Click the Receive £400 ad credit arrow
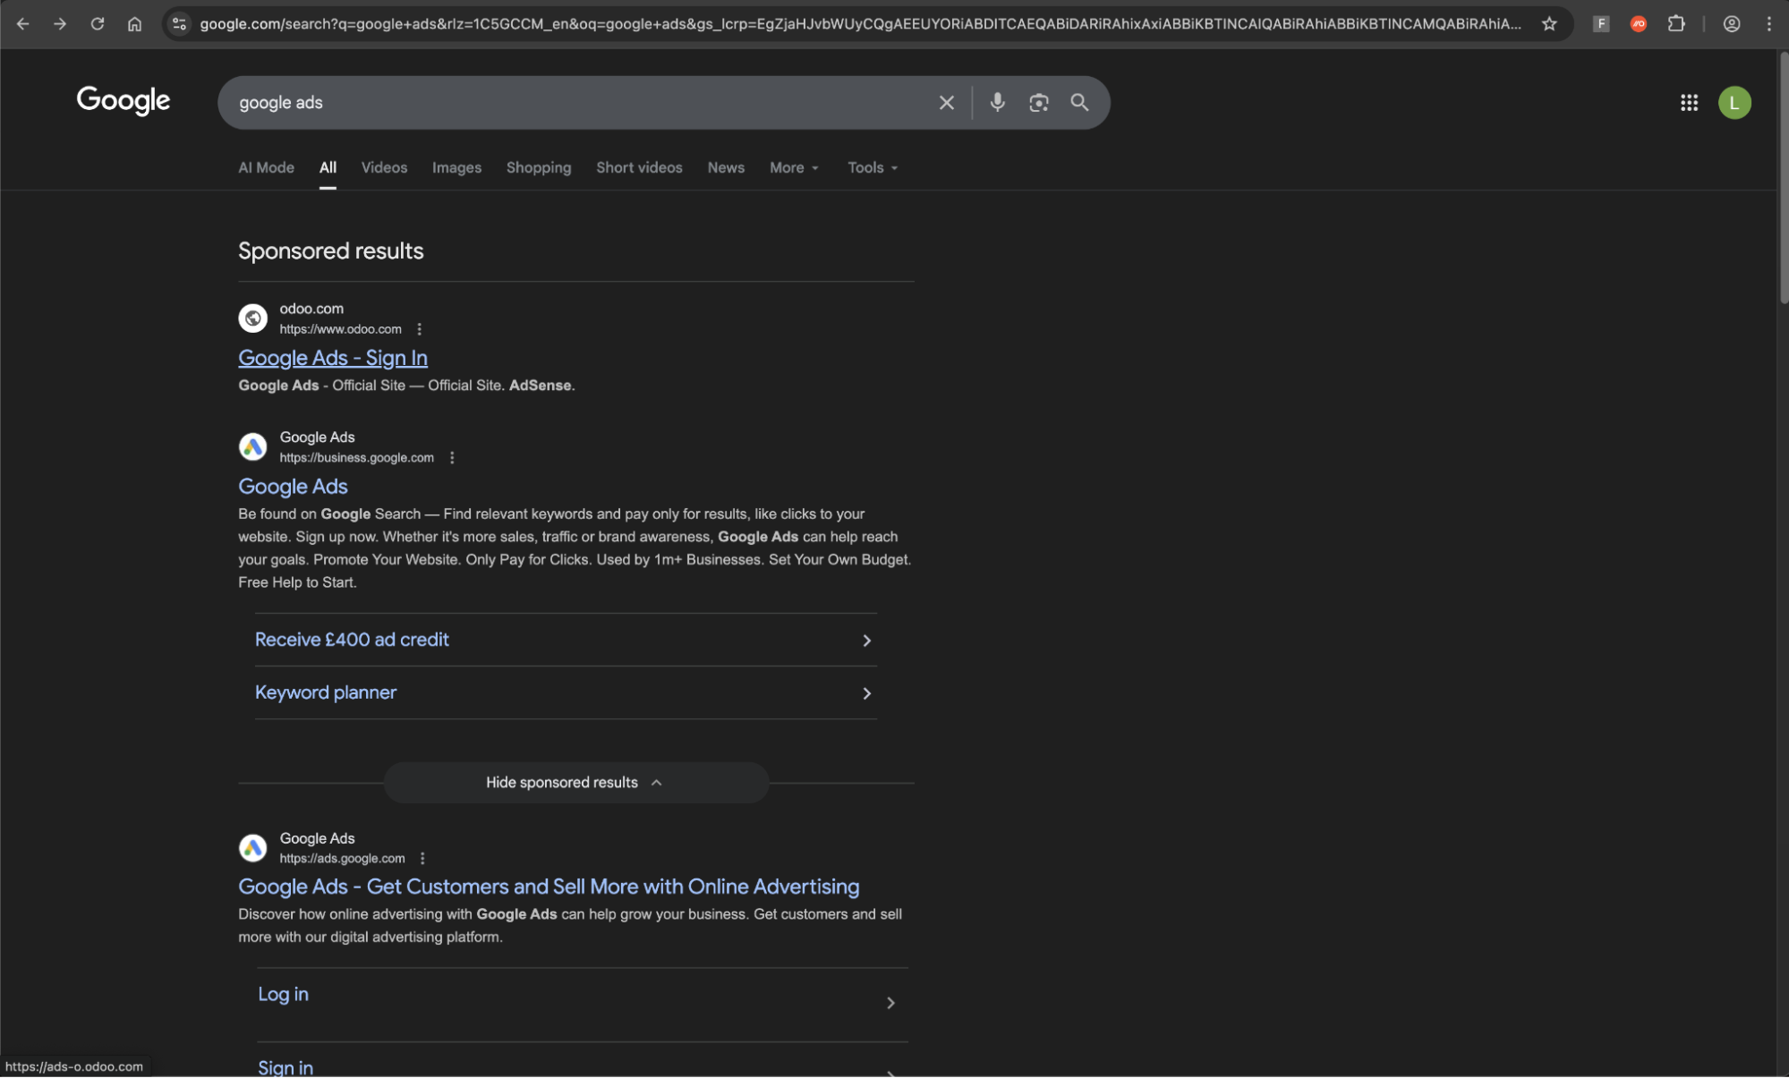Image resolution: width=1789 pixels, height=1078 pixels. coord(865,640)
